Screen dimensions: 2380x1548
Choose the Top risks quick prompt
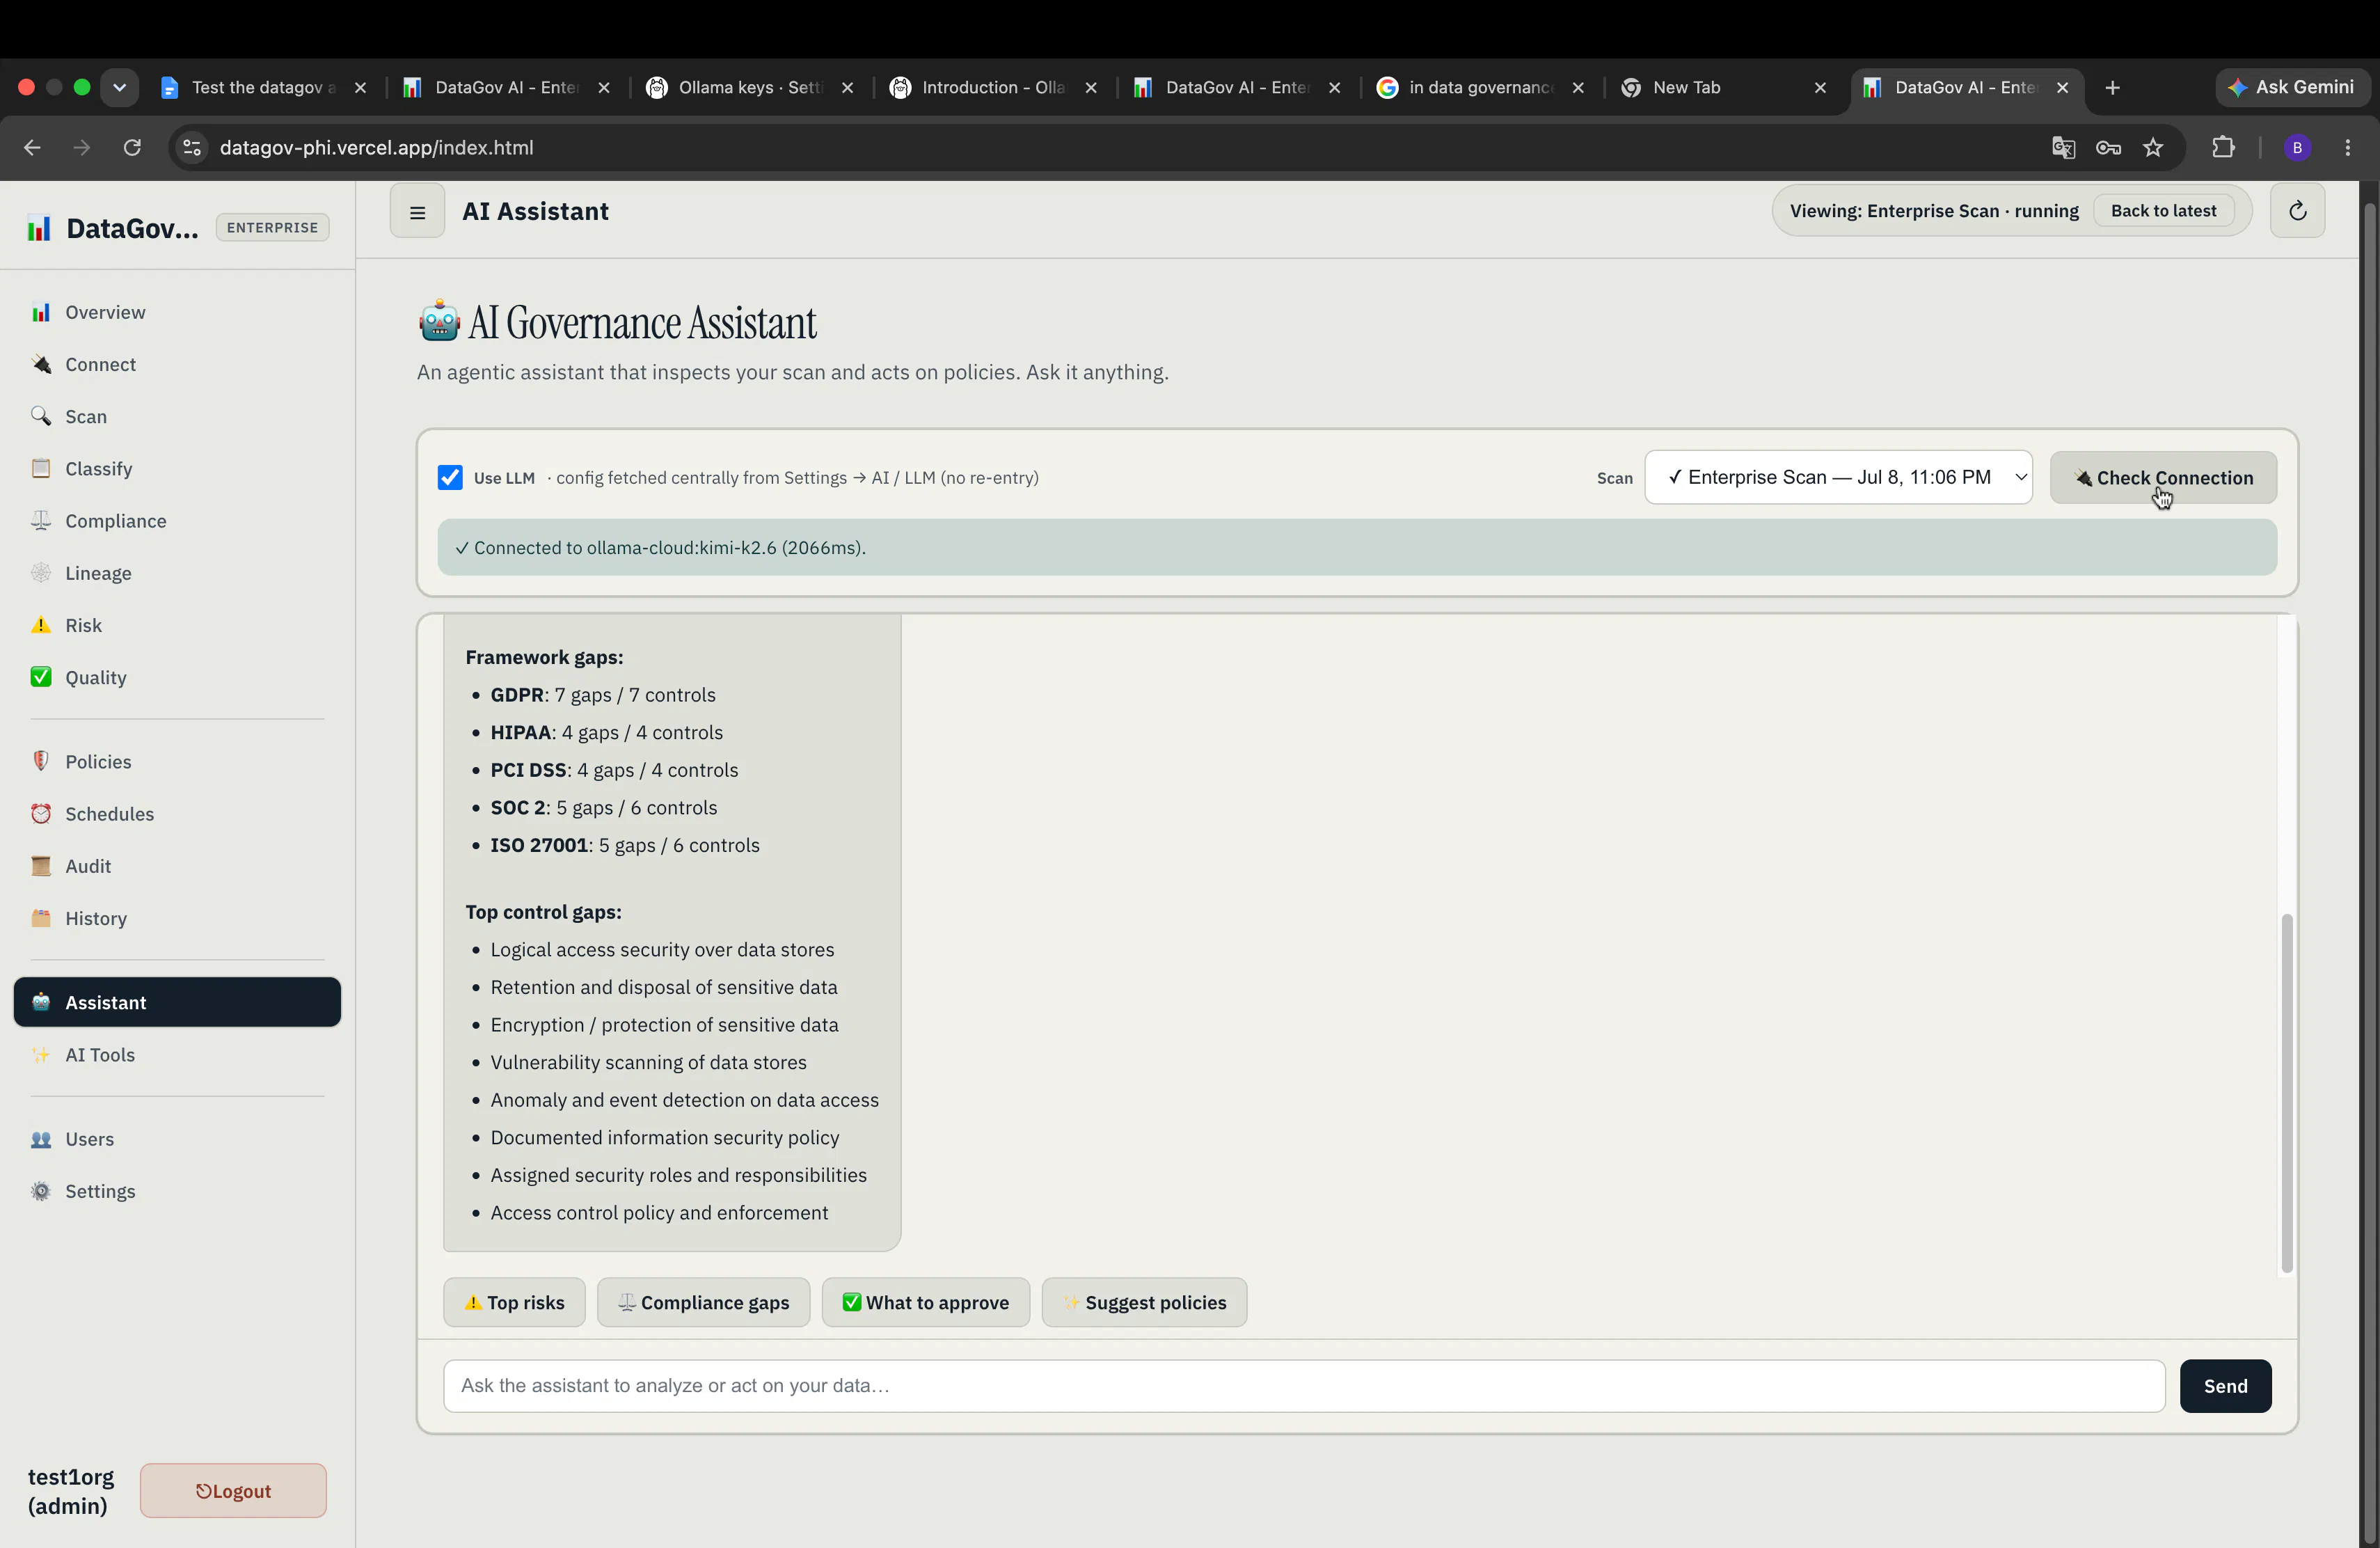point(514,1302)
